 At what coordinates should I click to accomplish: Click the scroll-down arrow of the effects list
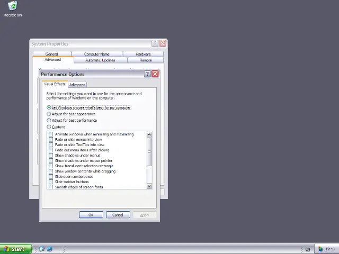tap(149, 186)
